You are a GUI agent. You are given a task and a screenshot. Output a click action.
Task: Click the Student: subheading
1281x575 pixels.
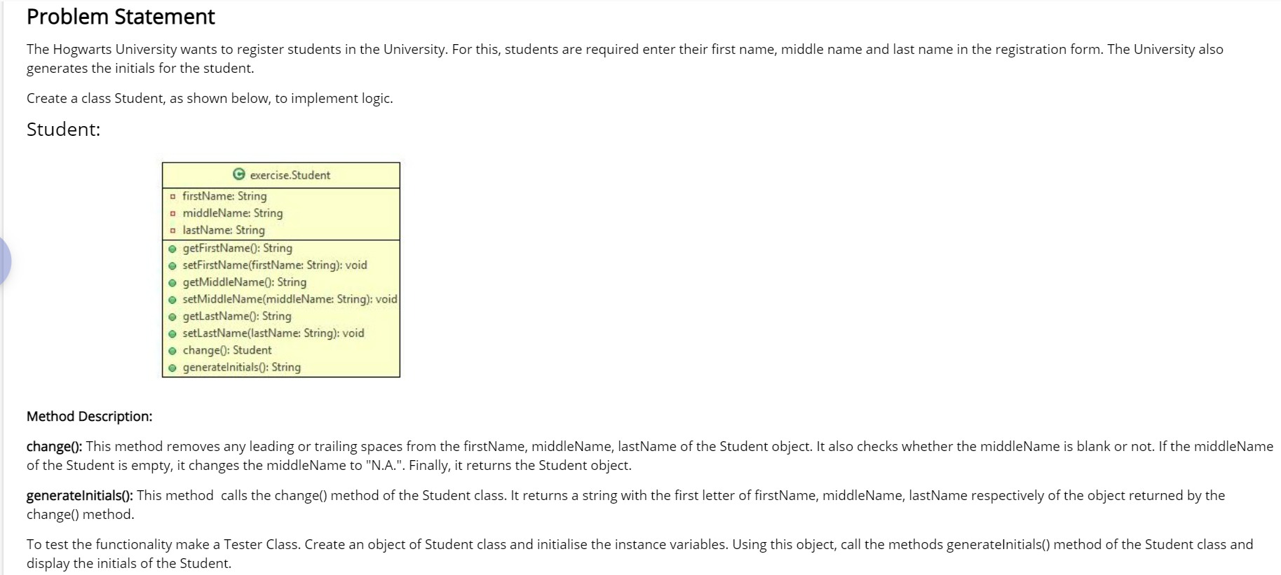pos(63,130)
